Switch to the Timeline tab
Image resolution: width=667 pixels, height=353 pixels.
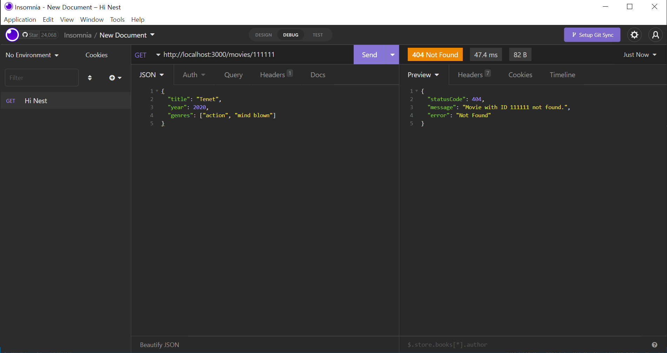[x=562, y=75]
